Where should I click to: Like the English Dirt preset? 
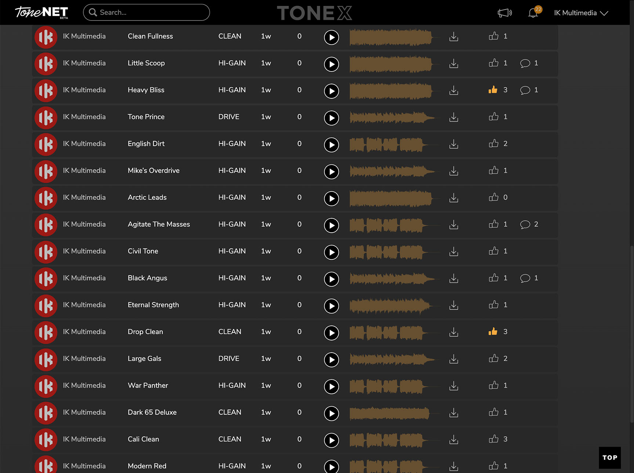(493, 143)
